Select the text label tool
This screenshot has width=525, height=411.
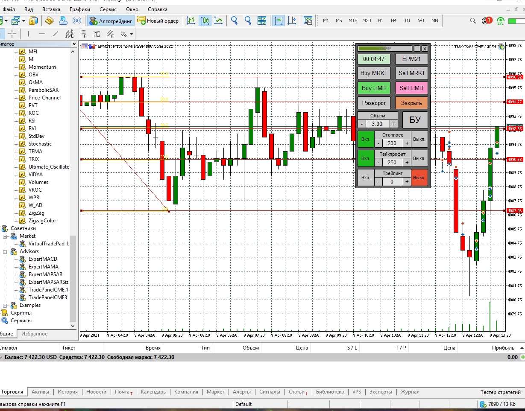pyautogui.click(x=97, y=34)
